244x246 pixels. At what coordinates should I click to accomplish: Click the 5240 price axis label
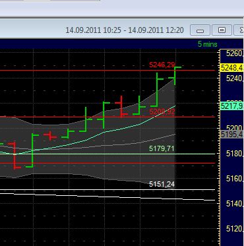click(x=235, y=78)
